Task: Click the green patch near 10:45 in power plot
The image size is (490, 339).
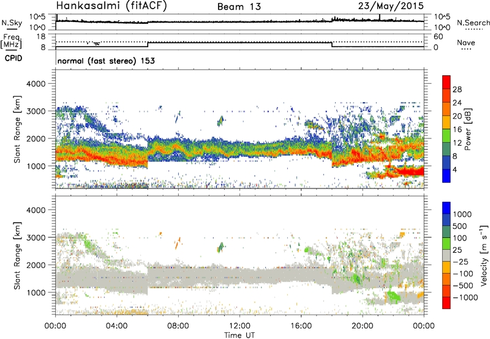Action: point(221,121)
